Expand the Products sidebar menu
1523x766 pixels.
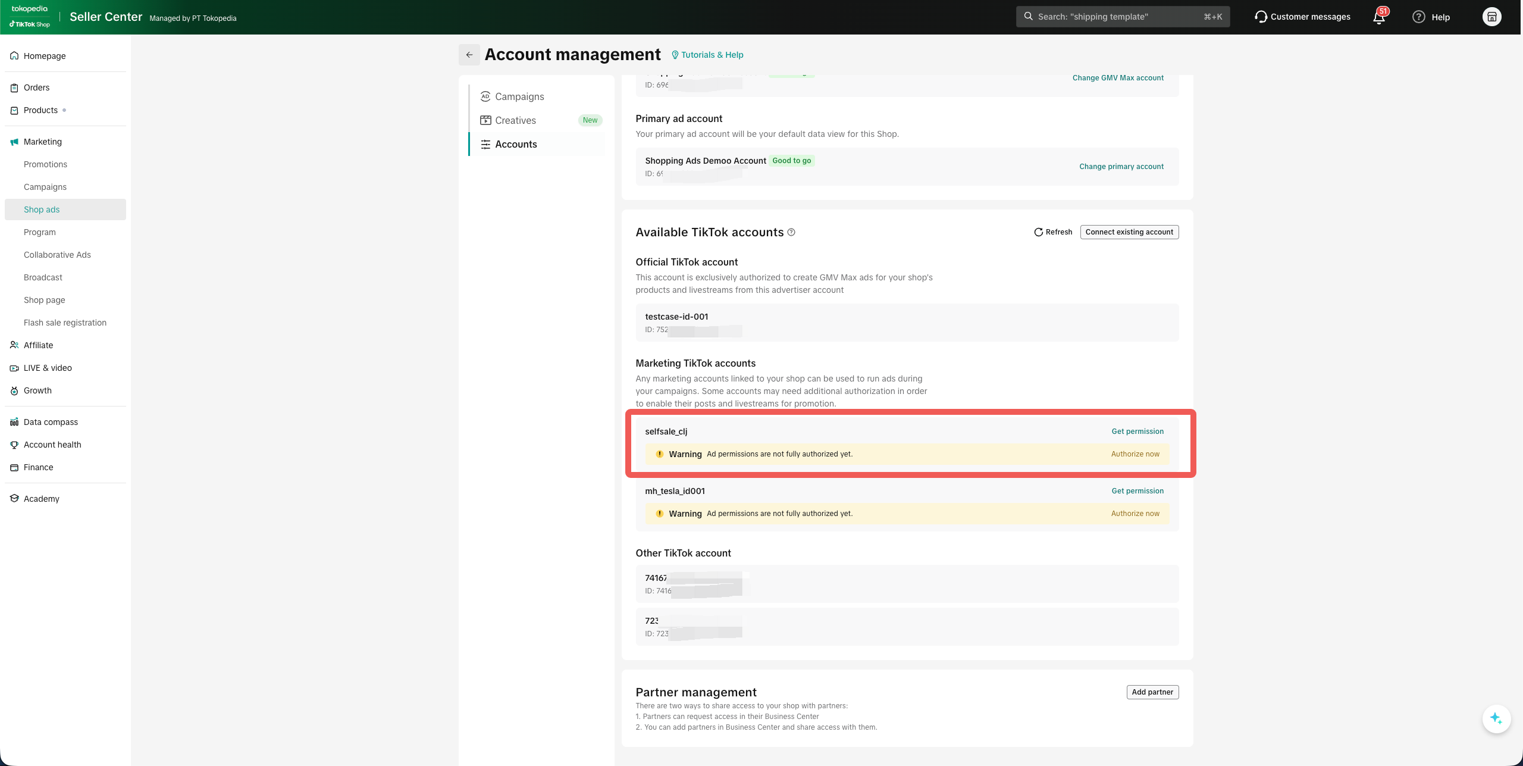(x=40, y=110)
